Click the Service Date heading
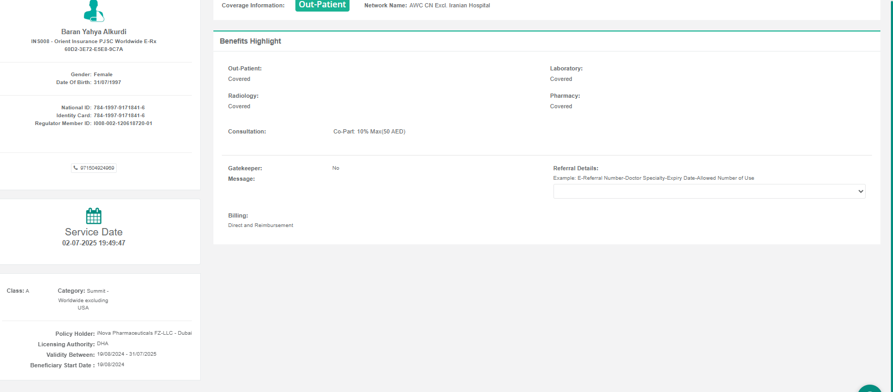893x392 pixels. [94, 232]
